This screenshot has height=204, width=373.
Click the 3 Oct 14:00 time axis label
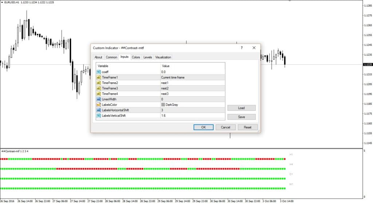coord(286,201)
